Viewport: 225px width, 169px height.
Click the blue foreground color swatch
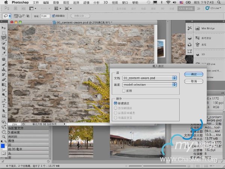tap(3, 146)
